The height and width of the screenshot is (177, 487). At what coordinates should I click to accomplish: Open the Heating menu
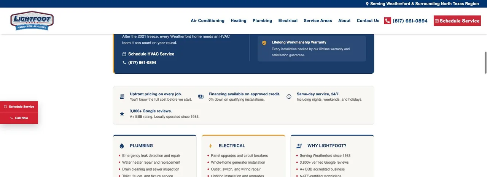tap(239, 21)
